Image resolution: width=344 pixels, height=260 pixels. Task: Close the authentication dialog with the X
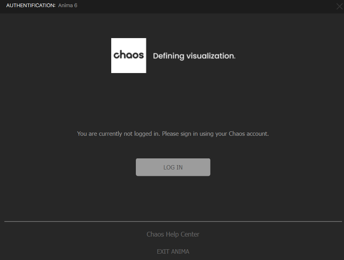click(x=339, y=6)
